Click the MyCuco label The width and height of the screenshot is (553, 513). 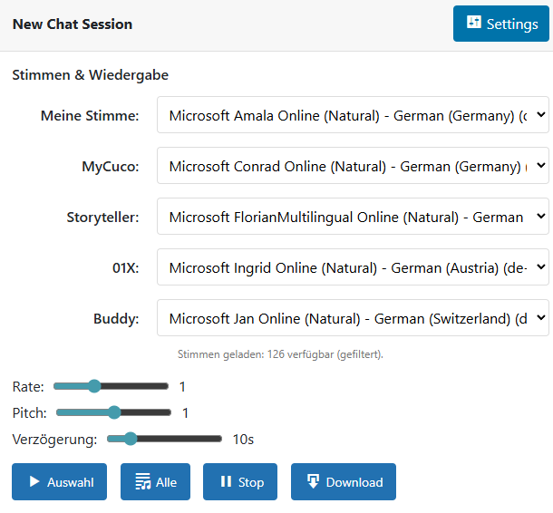[x=111, y=167]
